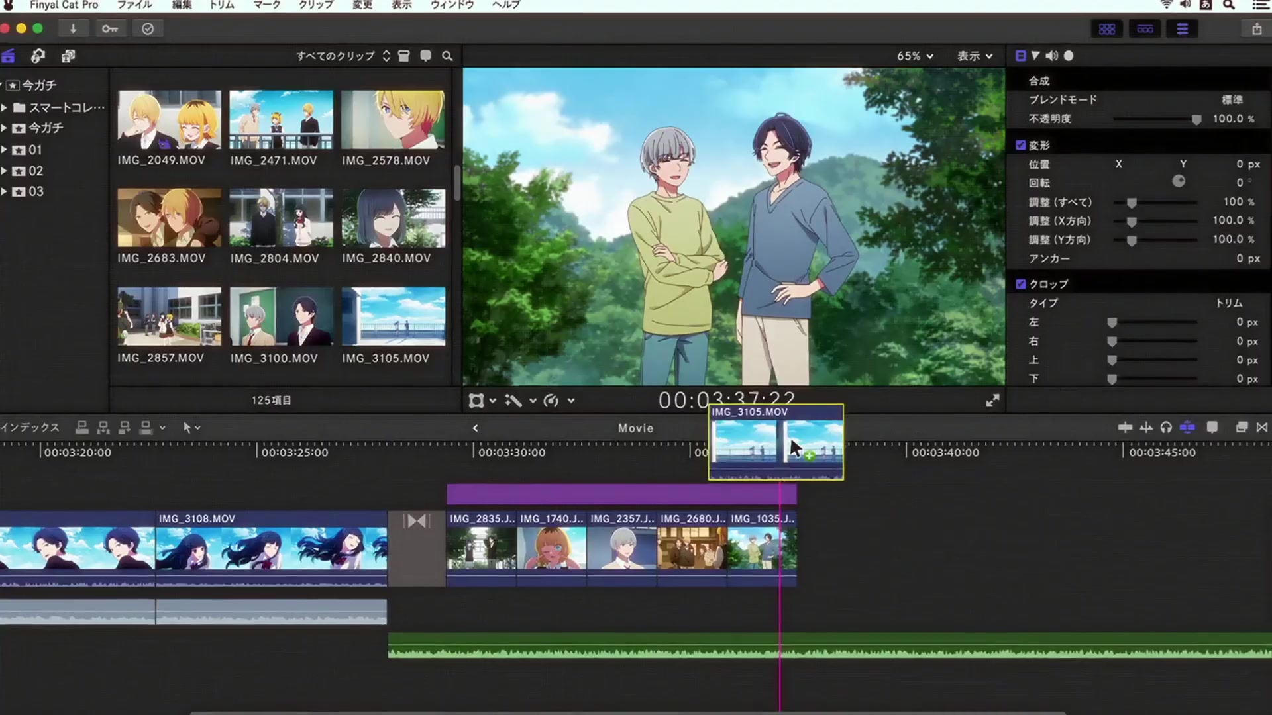Image resolution: width=1272 pixels, height=715 pixels.
Task: Toggle solo headphones icon
Action: point(1167,428)
